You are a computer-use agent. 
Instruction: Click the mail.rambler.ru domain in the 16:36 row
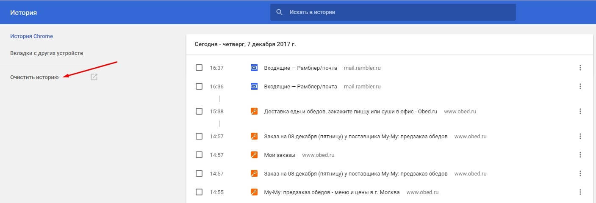362,86
